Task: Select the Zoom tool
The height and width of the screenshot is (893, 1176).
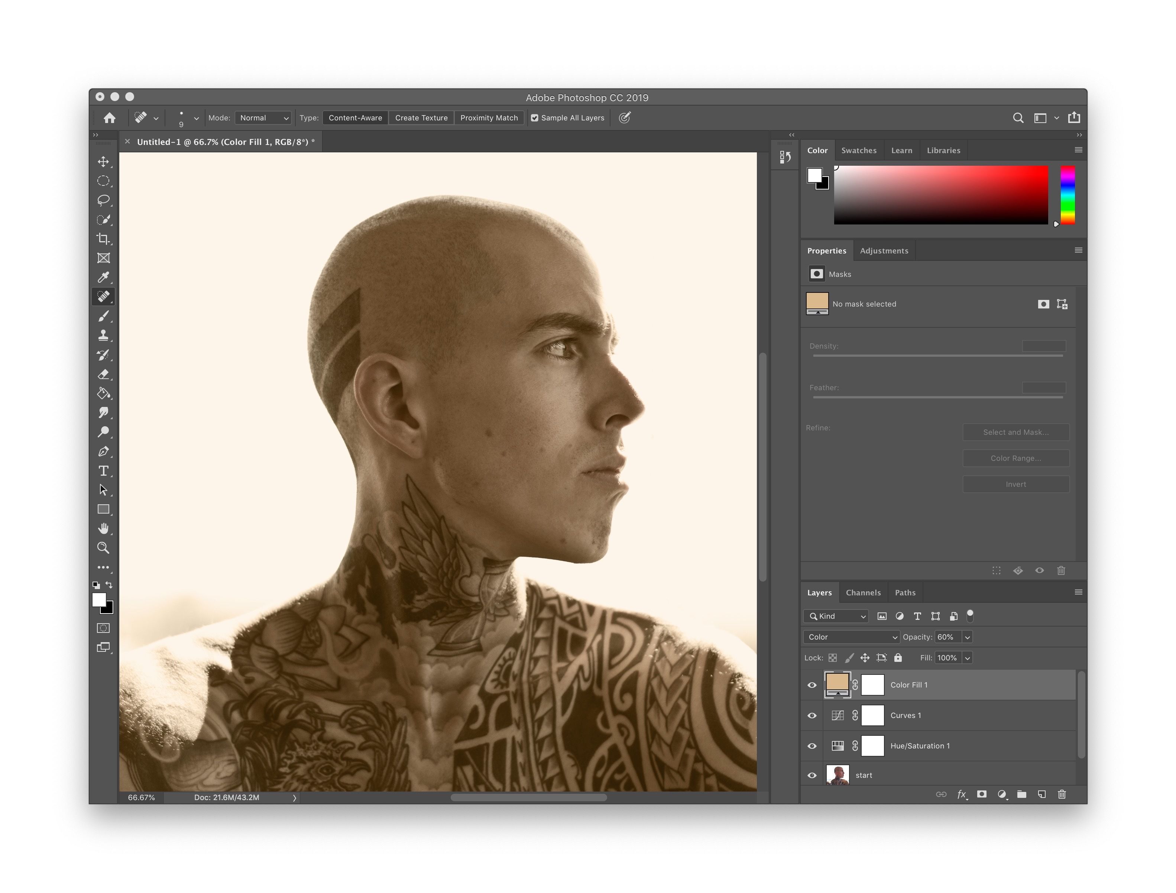Action: [x=103, y=547]
